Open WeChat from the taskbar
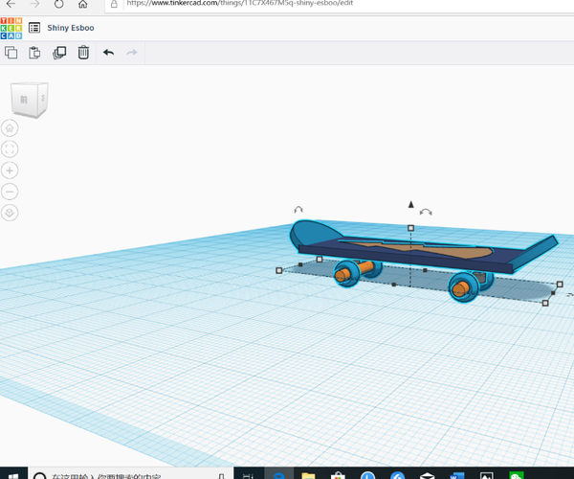The width and height of the screenshot is (574, 479). tap(517, 475)
